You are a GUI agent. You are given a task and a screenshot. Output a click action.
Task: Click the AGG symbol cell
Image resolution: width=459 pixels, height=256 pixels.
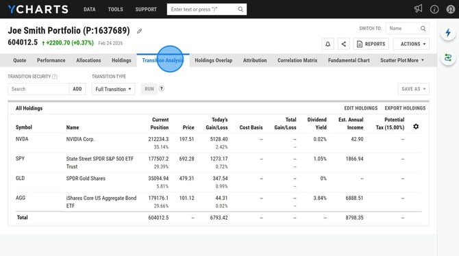(21, 198)
